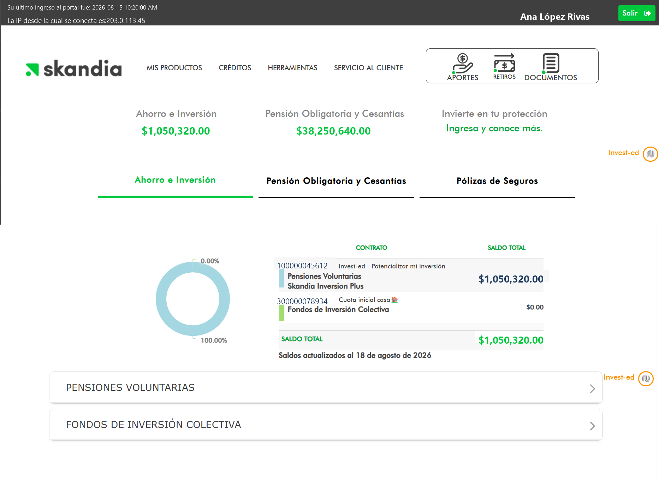Open contract number 100000045612
659x481 pixels.
point(302,266)
